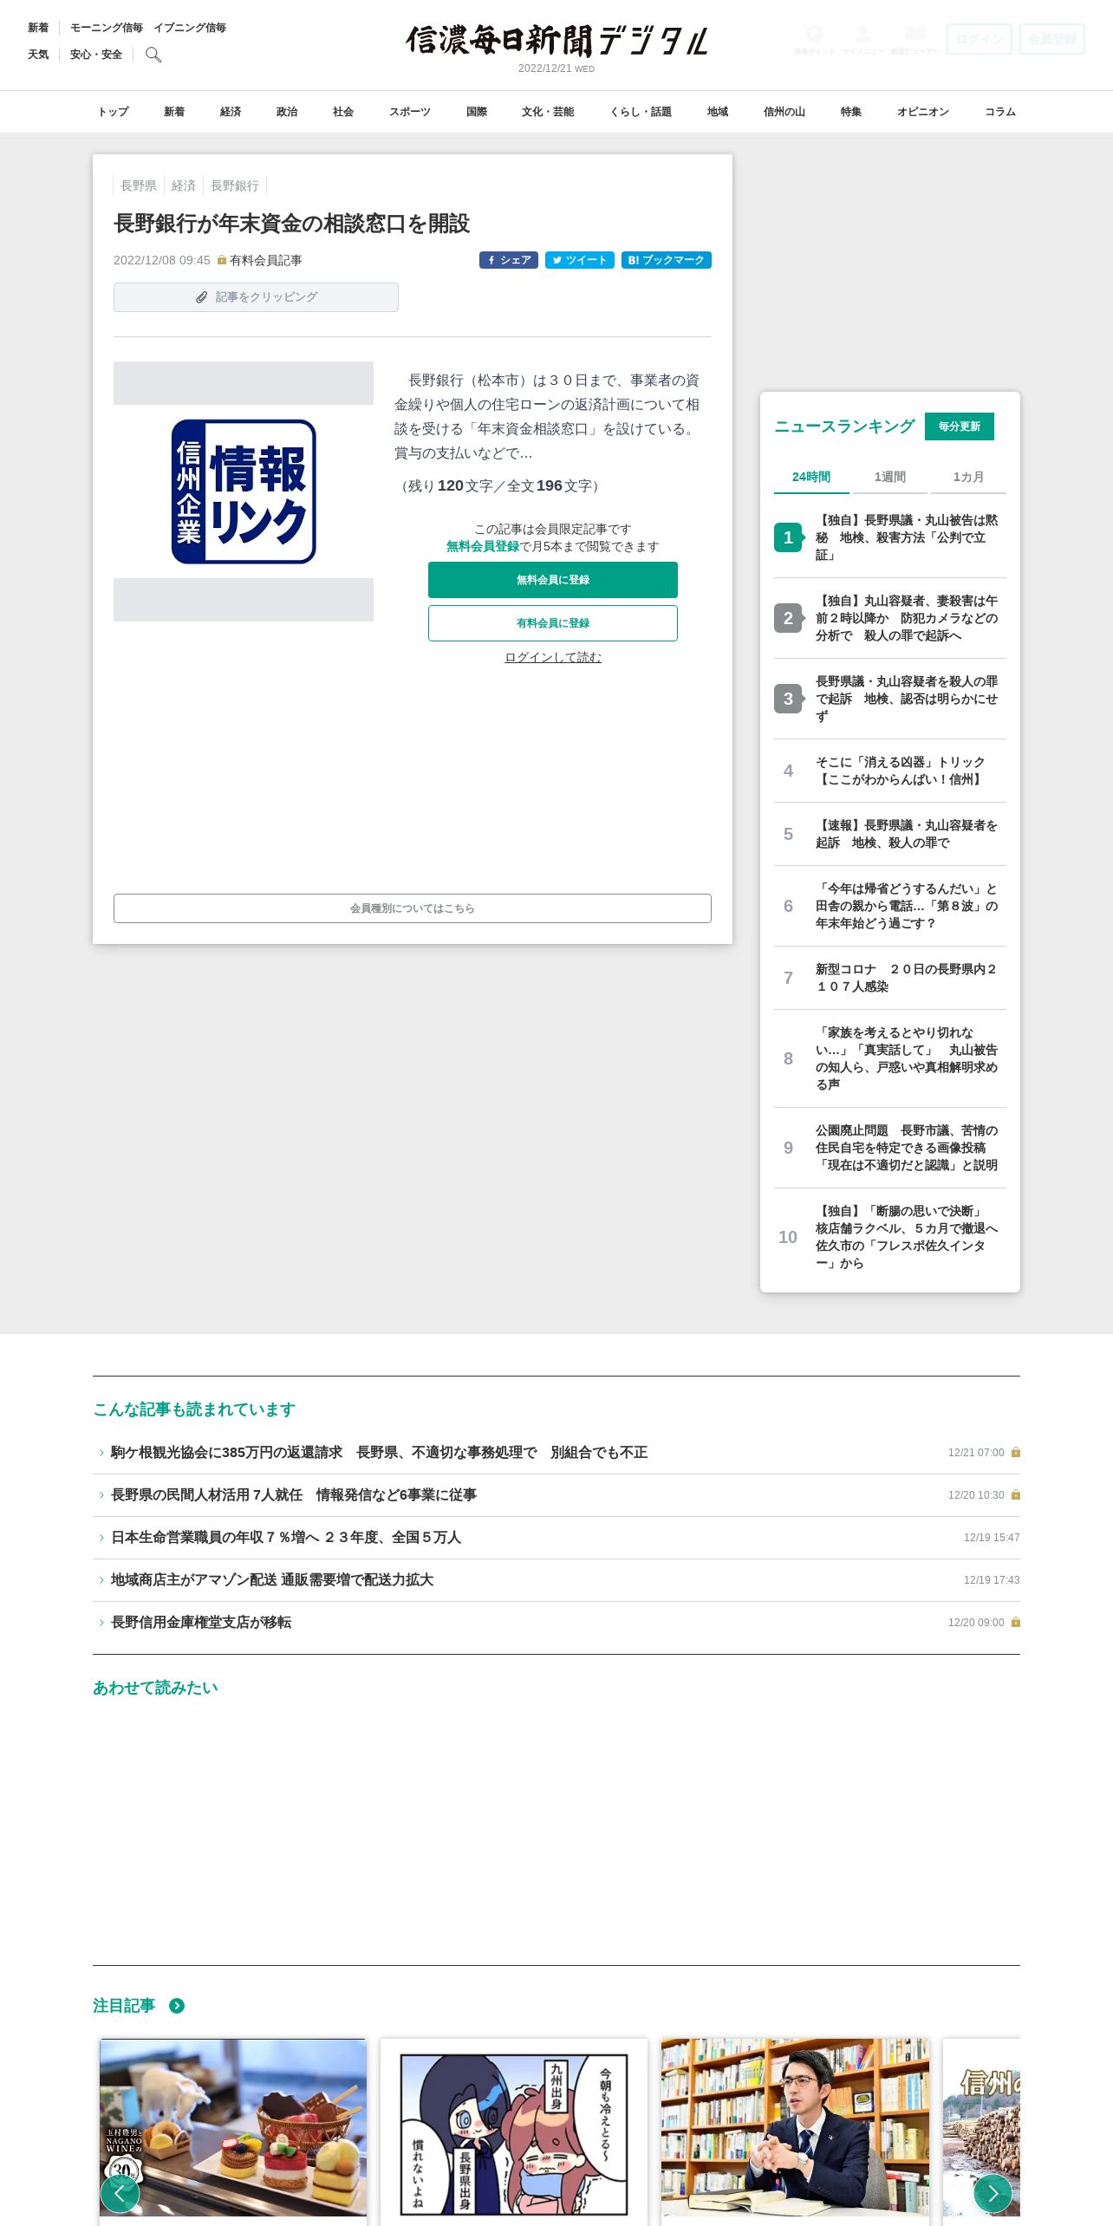Open the マイメニュー user icon
The width and height of the screenshot is (1113, 2226).
pos(862,39)
